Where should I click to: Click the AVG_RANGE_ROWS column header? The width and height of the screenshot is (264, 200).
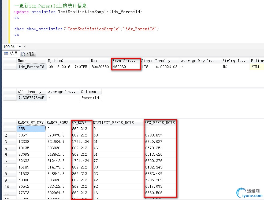point(160,123)
